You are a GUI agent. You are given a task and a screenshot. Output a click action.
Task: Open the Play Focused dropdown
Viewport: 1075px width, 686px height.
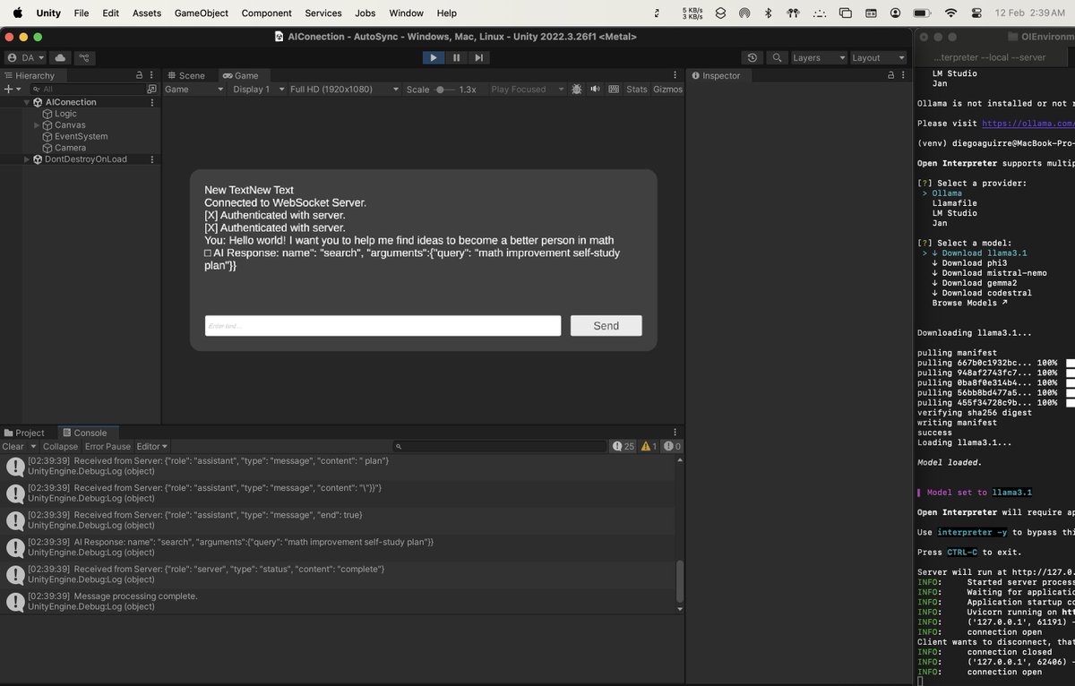click(x=528, y=90)
